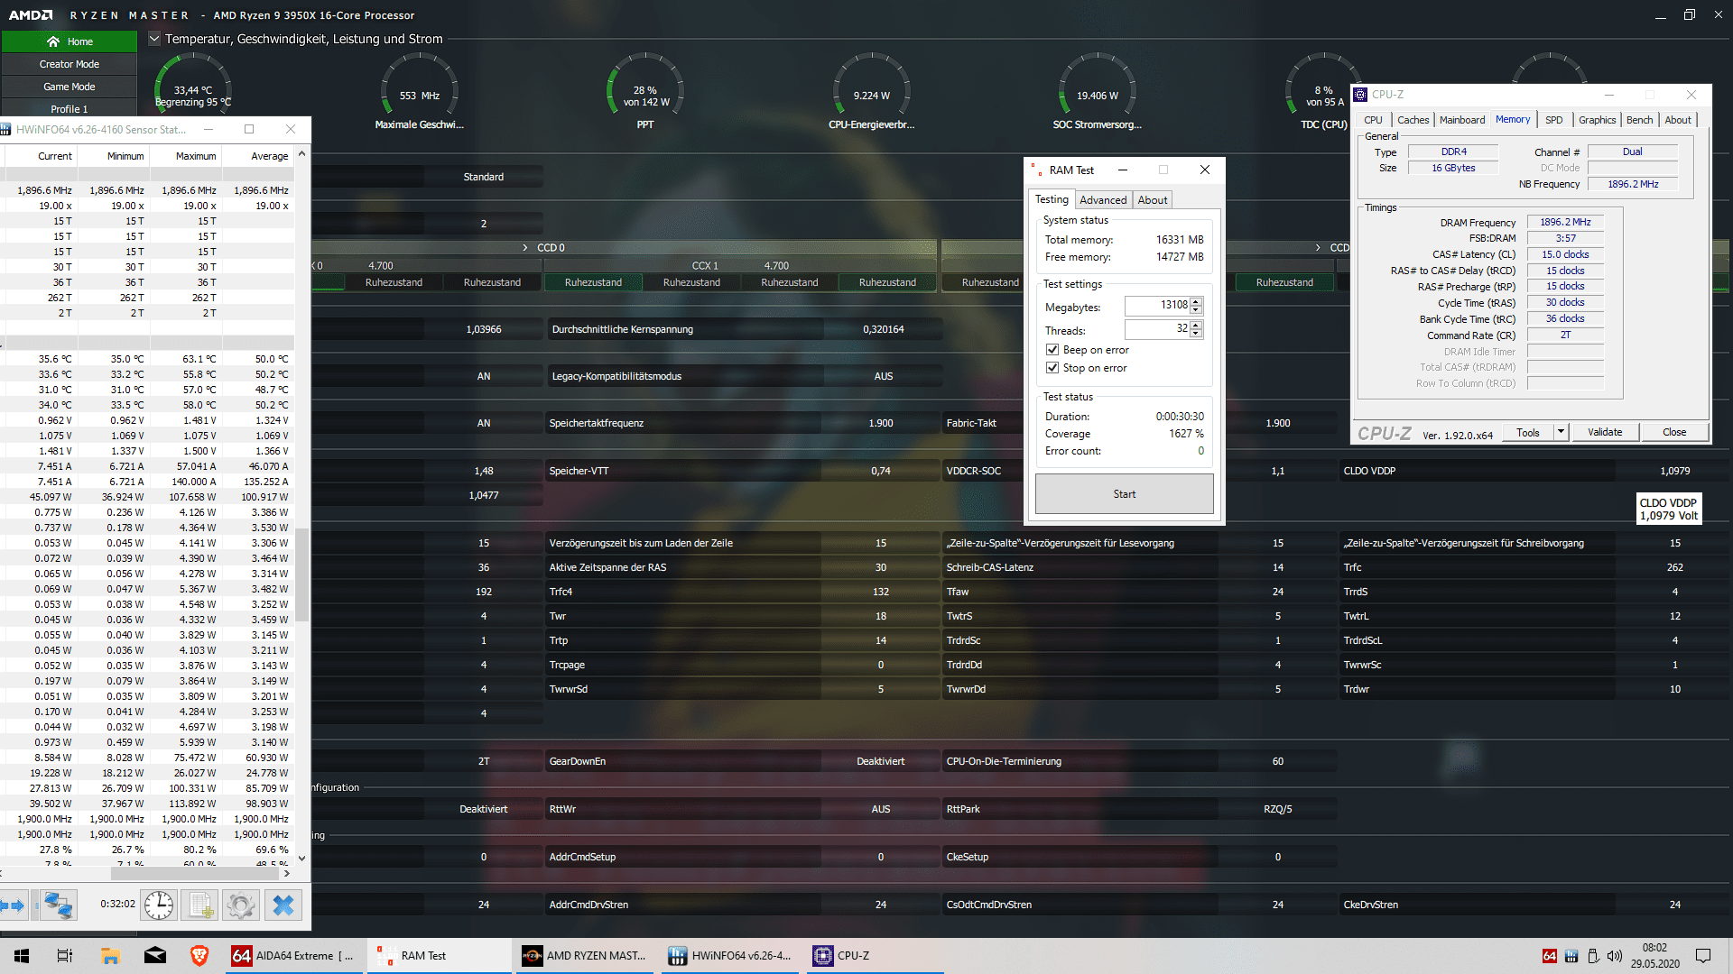Viewport: 1733px width, 974px height.
Task: Collapse Temperatur, Geschwindigkeit section checkbox arrow
Action: (154, 39)
